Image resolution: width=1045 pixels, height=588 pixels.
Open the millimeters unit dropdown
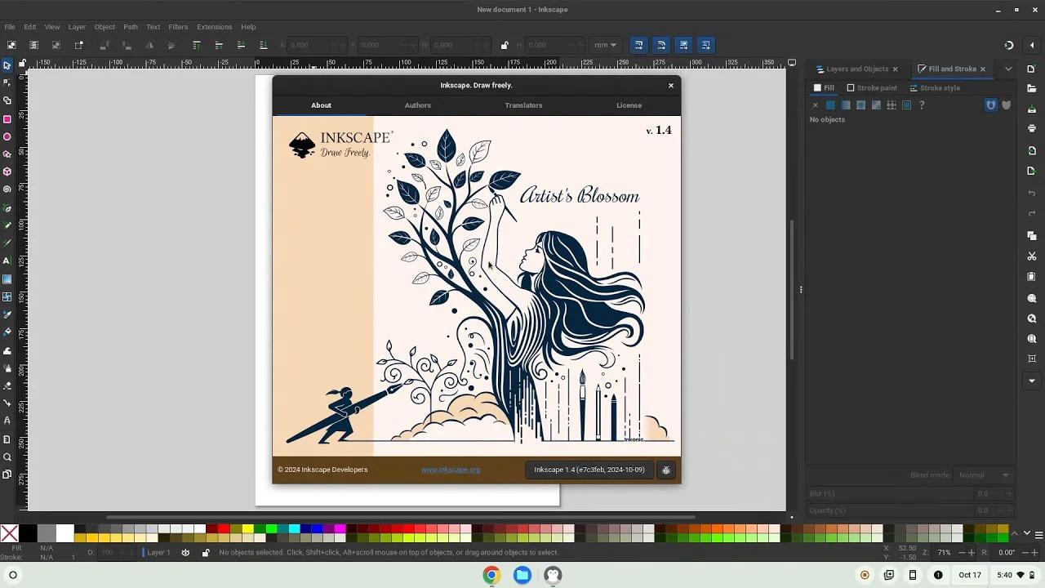click(x=605, y=45)
